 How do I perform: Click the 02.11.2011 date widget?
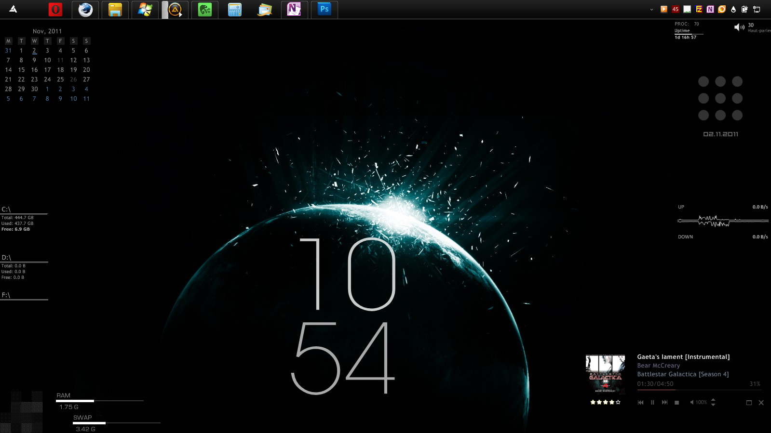(720, 134)
